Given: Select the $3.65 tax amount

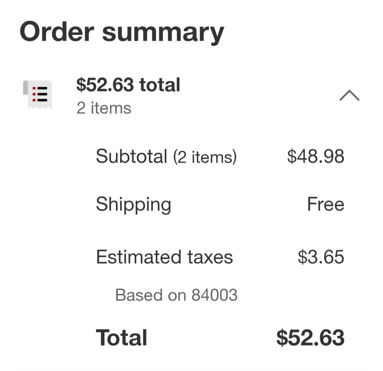Looking at the screenshot, I should (321, 257).
